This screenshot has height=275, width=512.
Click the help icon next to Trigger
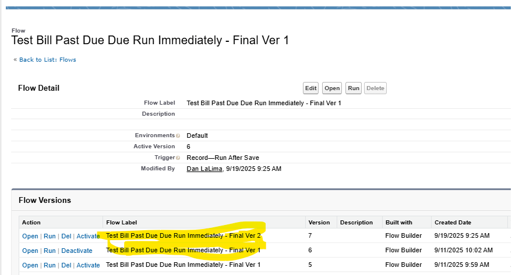coord(178,158)
